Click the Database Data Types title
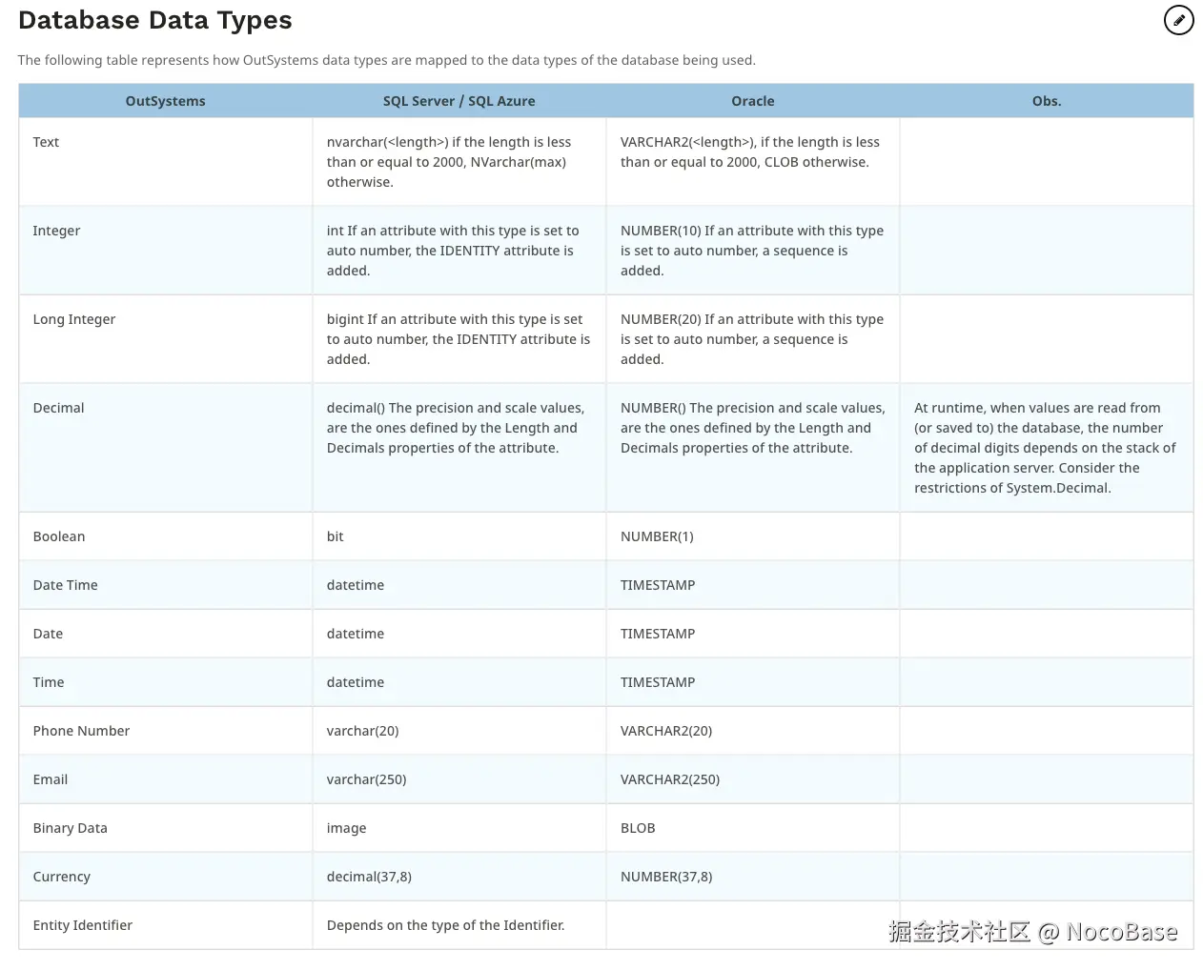The height and width of the screenshot is (970, 1203). [154, 20]
